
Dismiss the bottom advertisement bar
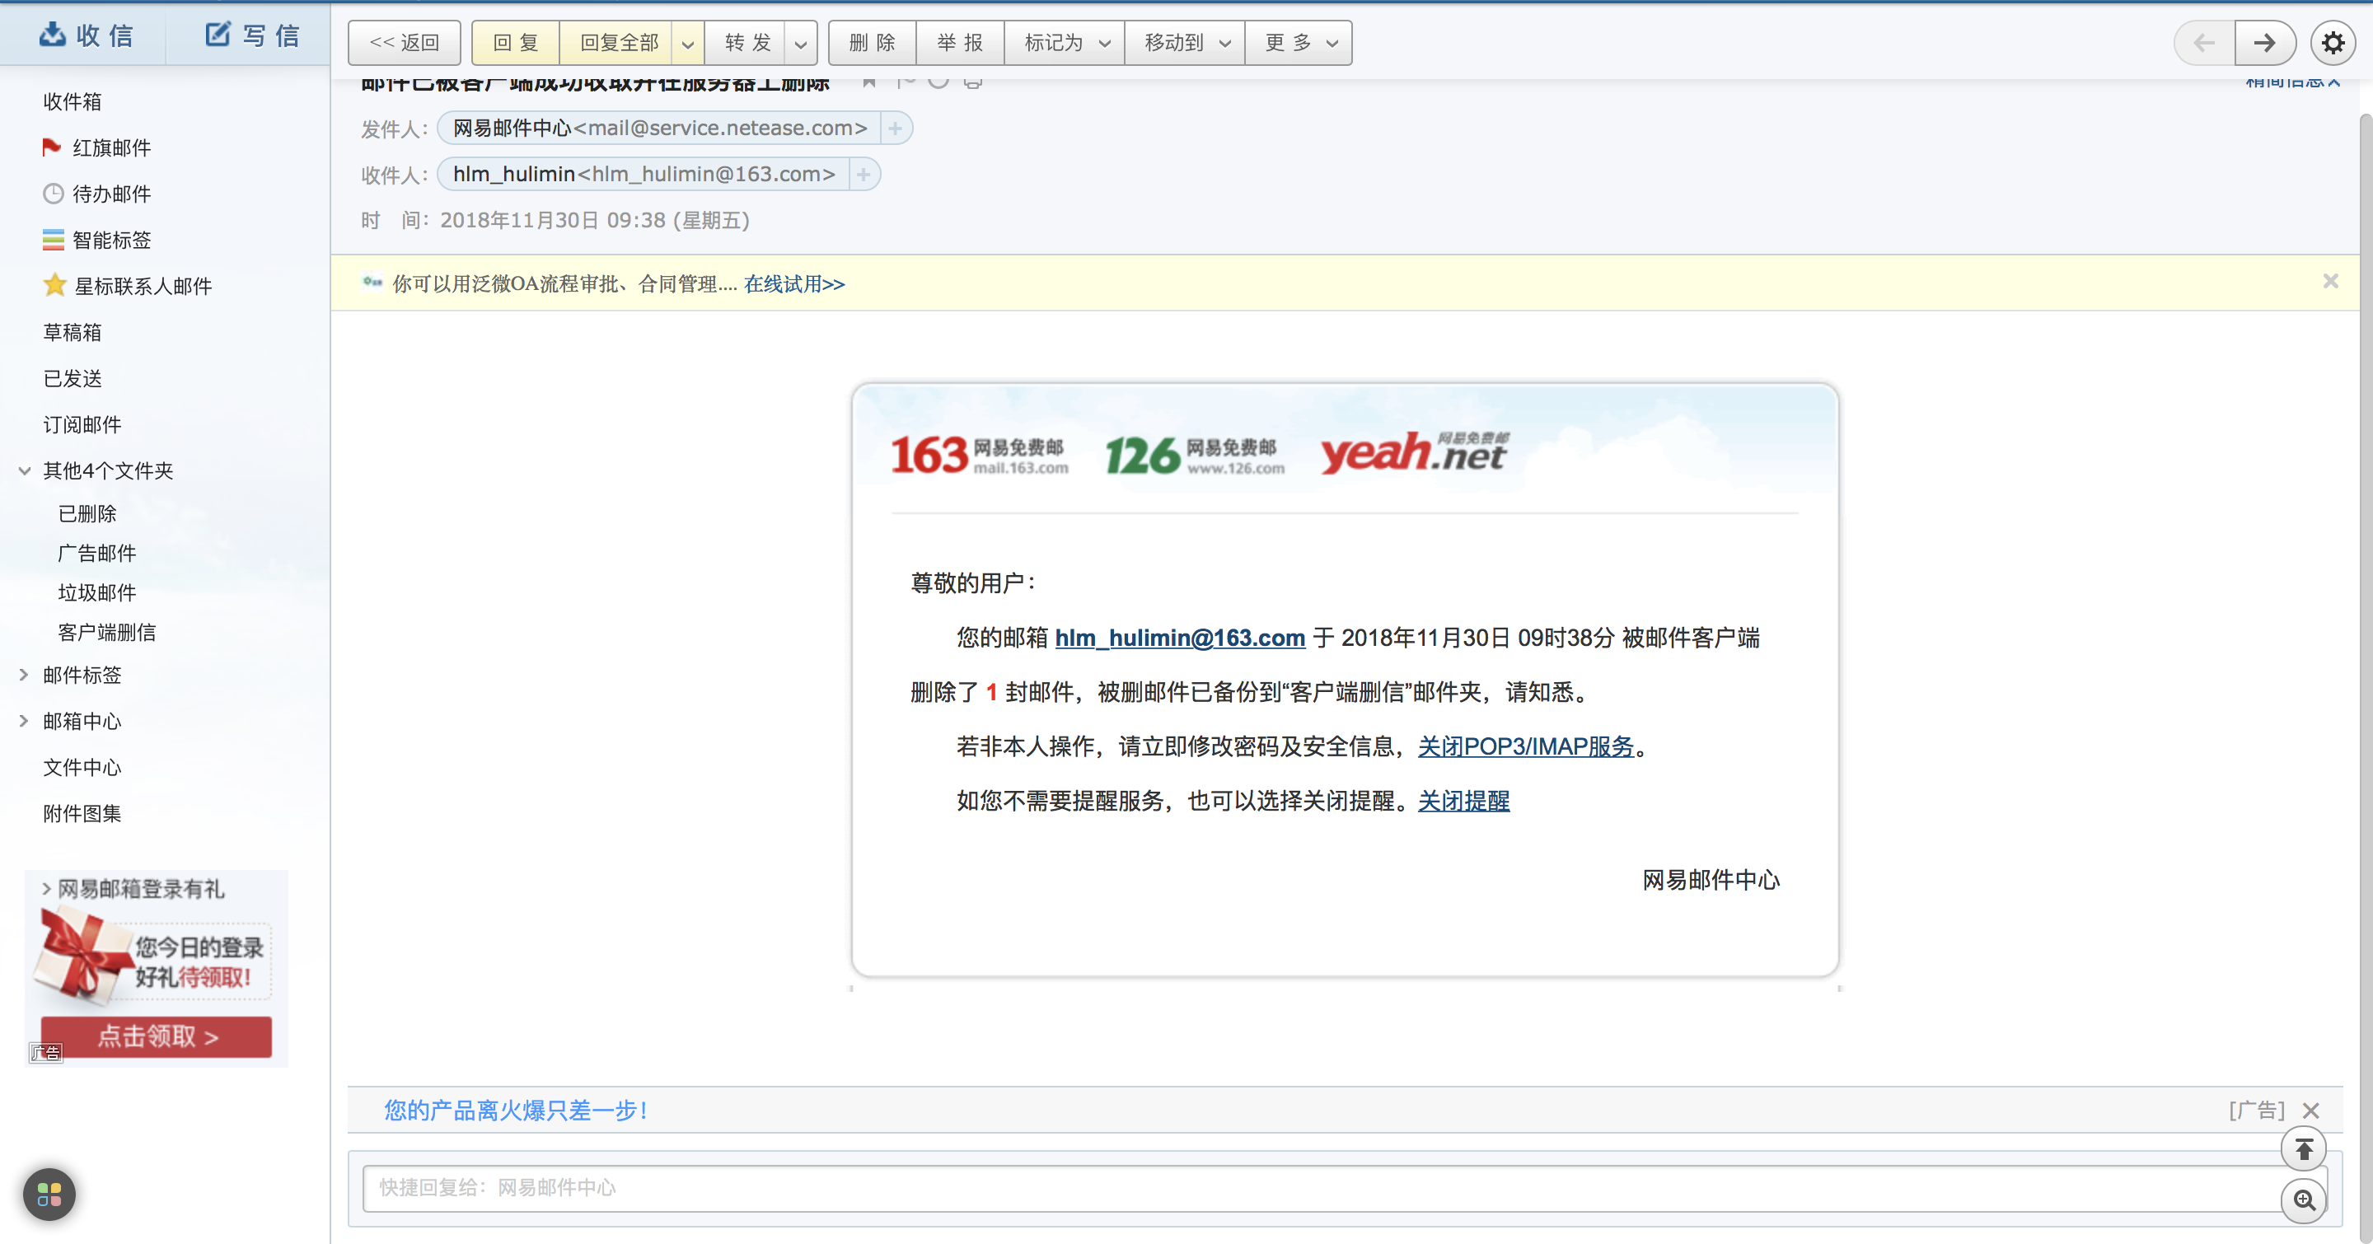(2310, 1111)
